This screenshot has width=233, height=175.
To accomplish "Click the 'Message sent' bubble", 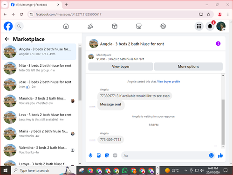I will click(111, 105).
